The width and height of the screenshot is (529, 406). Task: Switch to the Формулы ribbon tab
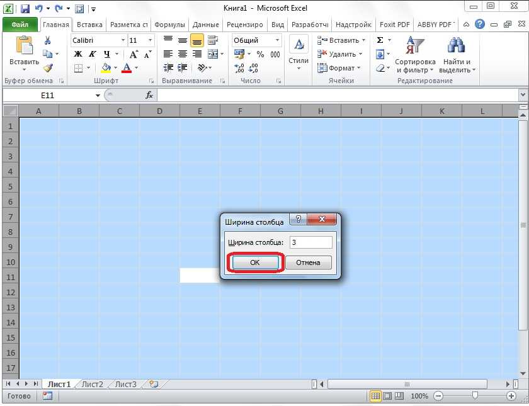169,25
